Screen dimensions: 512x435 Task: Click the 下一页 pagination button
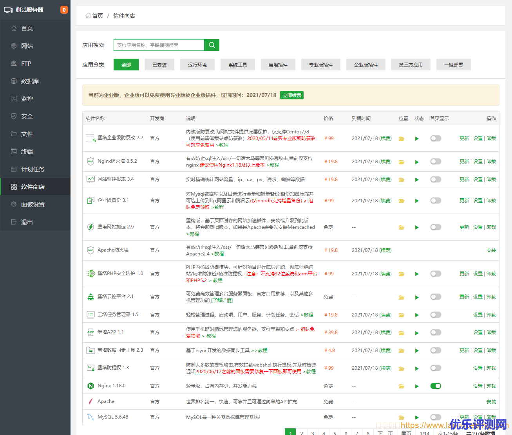pyautogui.click(x=385, y=433)
